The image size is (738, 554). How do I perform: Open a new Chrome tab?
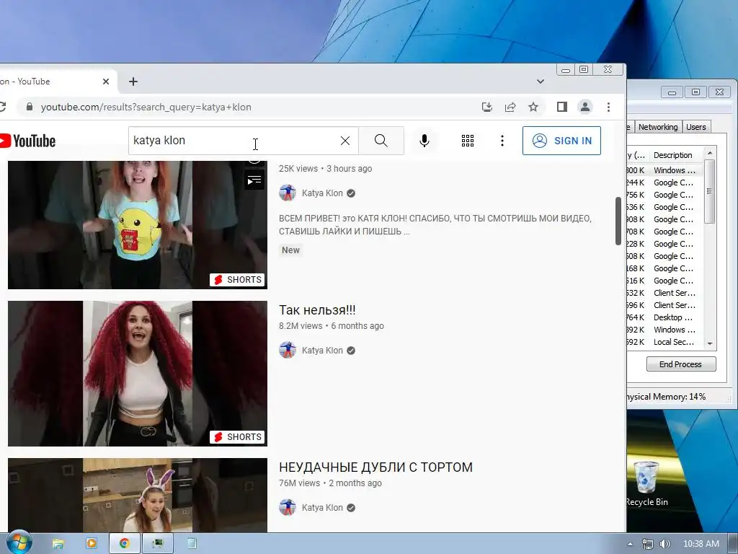point(133,82)
